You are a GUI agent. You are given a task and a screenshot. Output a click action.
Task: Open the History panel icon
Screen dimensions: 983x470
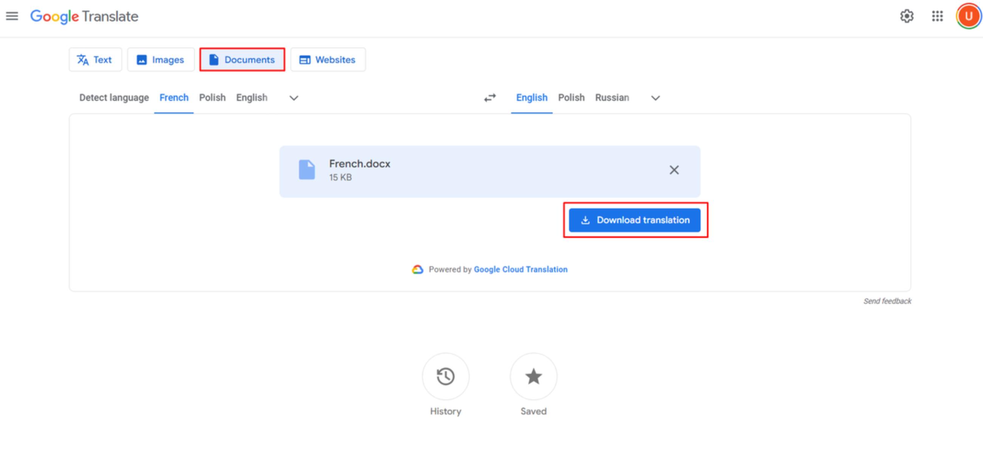coord(445,377)
